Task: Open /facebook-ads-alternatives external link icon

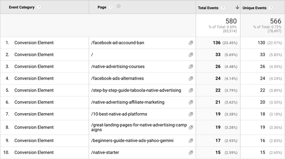Action: point(191,79)
